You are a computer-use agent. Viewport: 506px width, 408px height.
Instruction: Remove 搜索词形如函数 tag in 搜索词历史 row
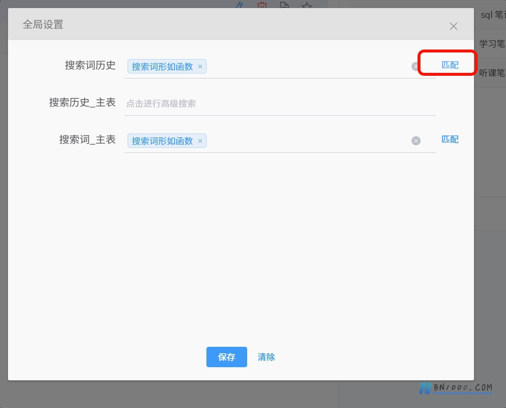click(200, 67)
